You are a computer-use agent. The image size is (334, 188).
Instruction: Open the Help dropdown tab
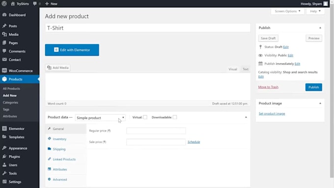315,11
